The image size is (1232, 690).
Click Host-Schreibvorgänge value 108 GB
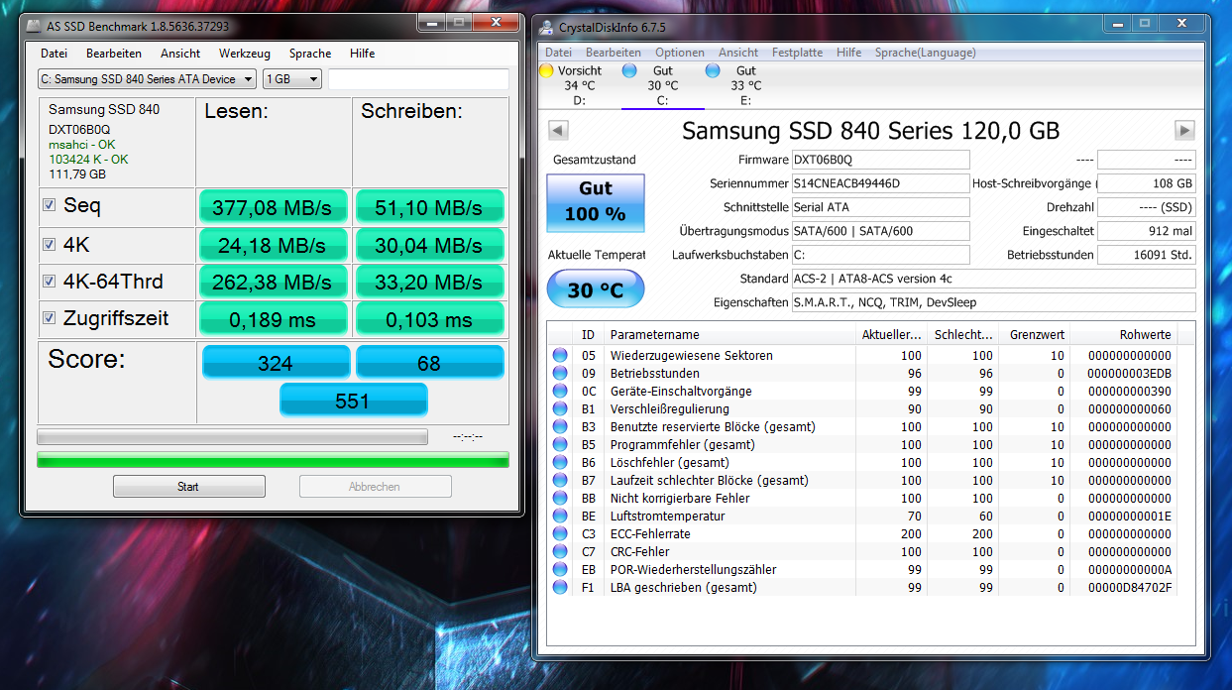point(1147,183)
